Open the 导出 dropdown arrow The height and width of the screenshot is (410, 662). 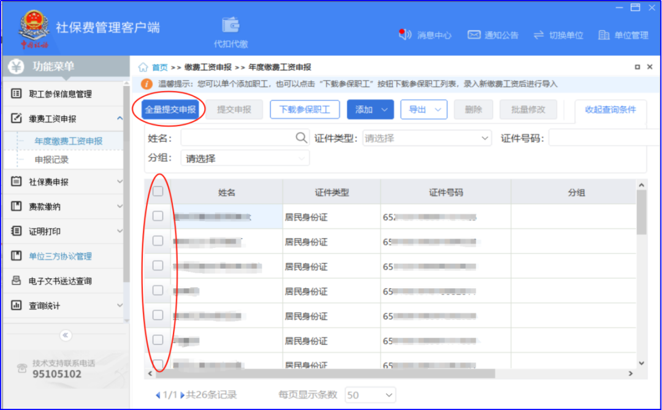click(x=438, y=110)
